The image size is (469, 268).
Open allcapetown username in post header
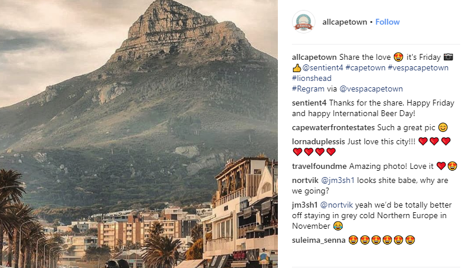[x=345, y=22]
